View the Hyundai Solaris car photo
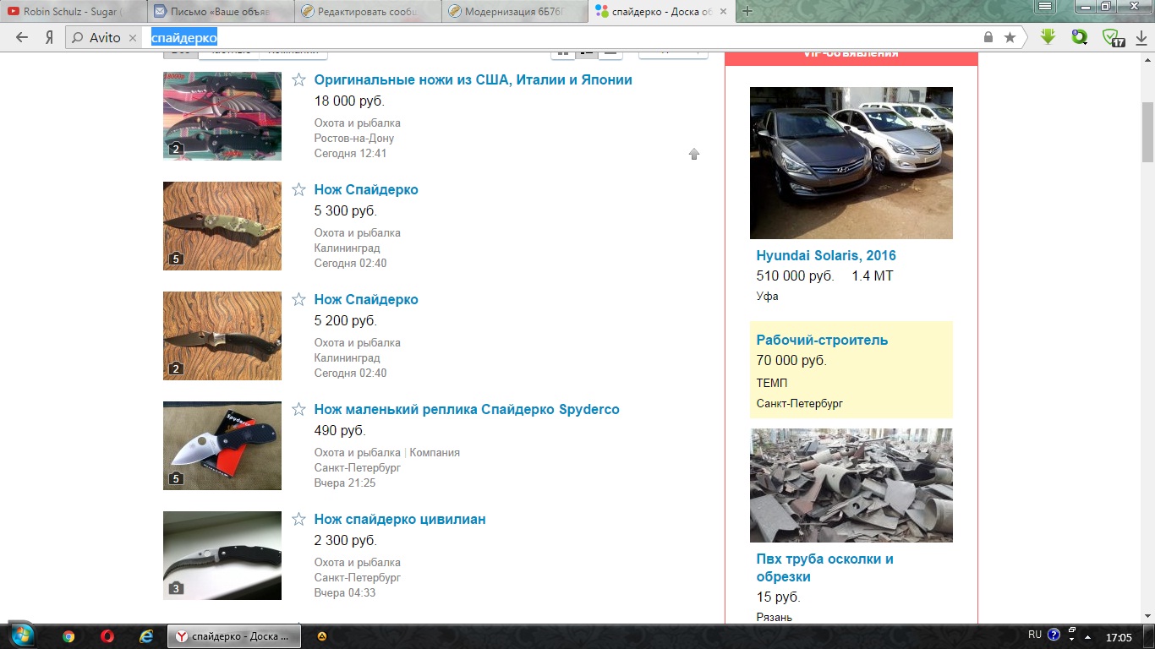 [851, 163]
